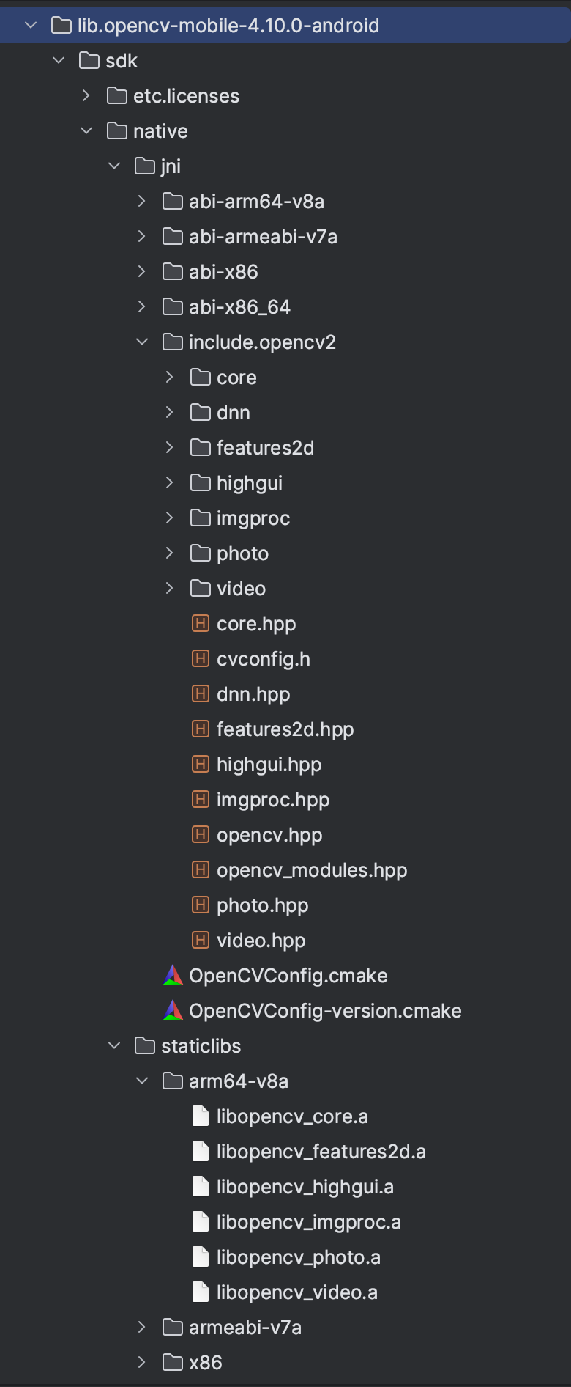Screen dimensions: 571x1387
Task: Click the folder icon of abi-arm64-v8a
Action: coord(173,201)
